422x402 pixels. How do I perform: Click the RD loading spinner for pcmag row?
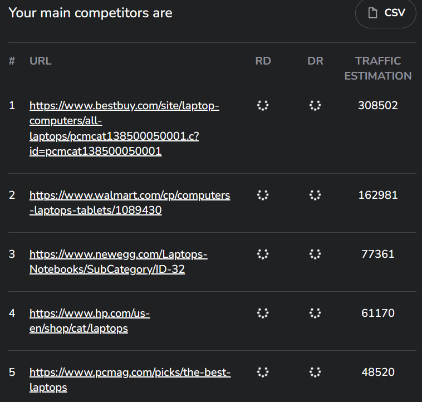[263, 372]
